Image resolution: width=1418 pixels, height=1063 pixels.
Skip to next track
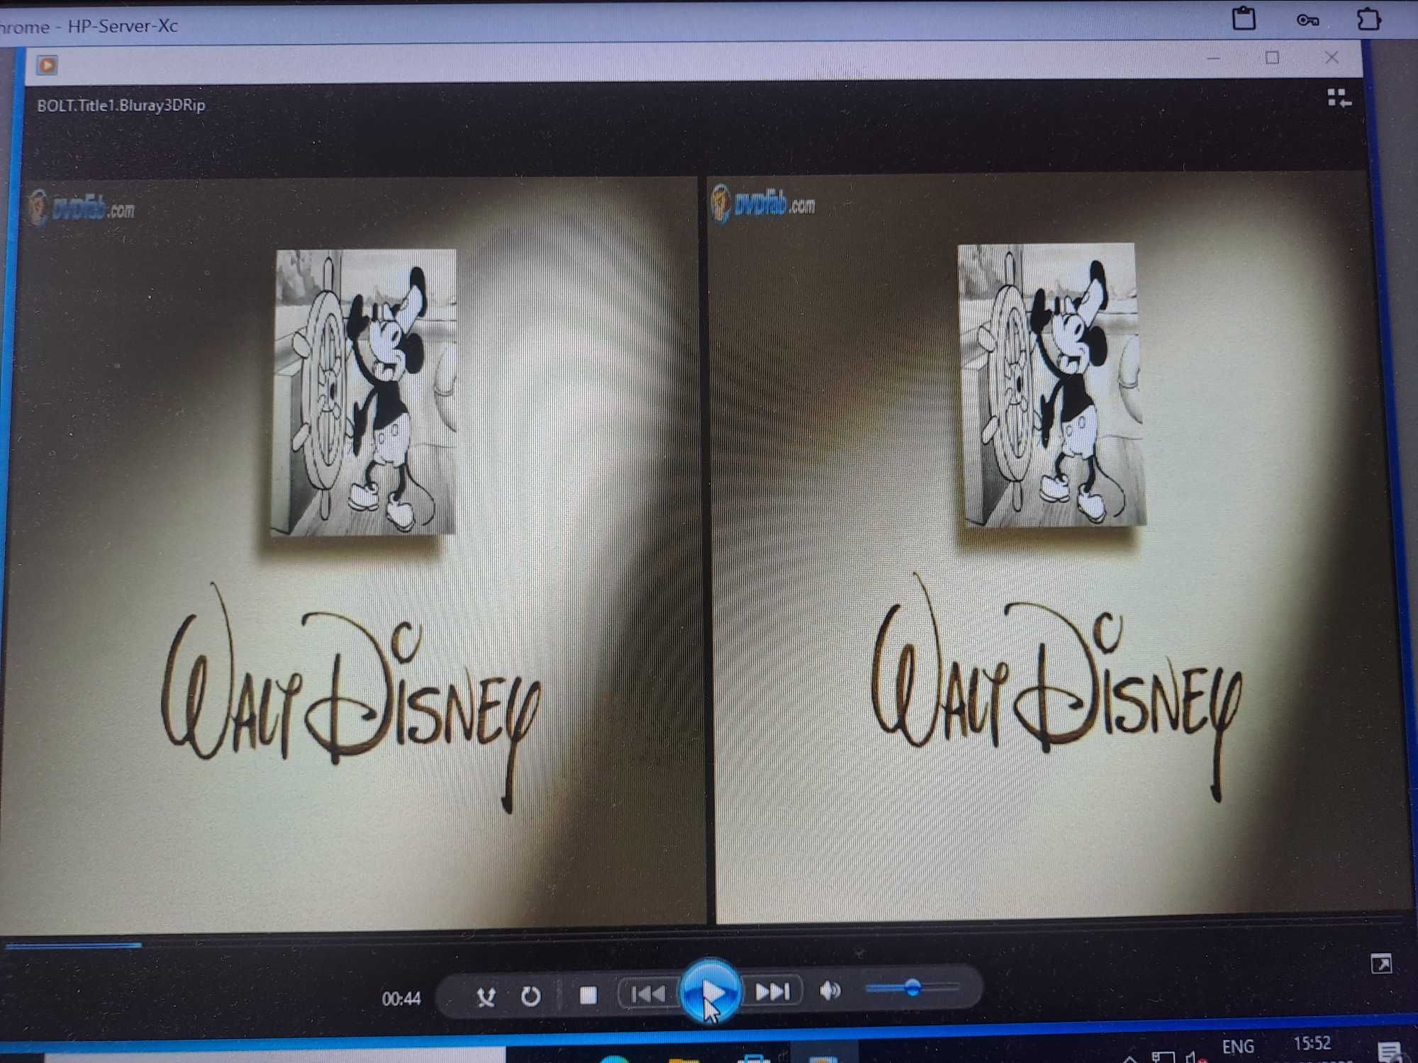pos(772,991)
